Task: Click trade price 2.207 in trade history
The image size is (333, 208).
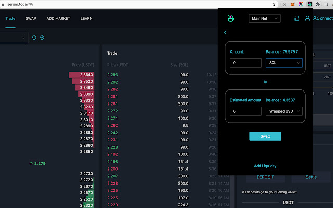Action: tap(112, 176)
